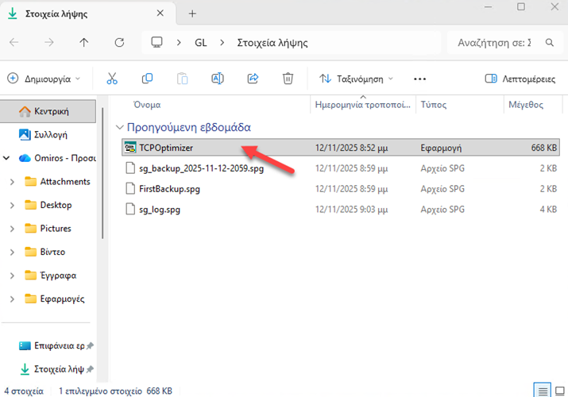Click the Share icon in toolbar

pos(253,79)
